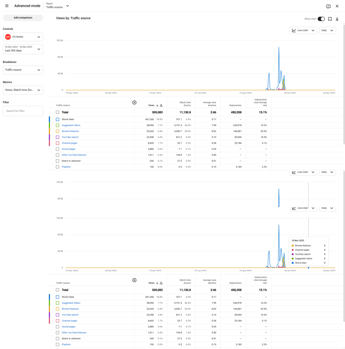The image size is (345, 349).
Task: Close the Advanced mode window
Action: click(337, 6)
